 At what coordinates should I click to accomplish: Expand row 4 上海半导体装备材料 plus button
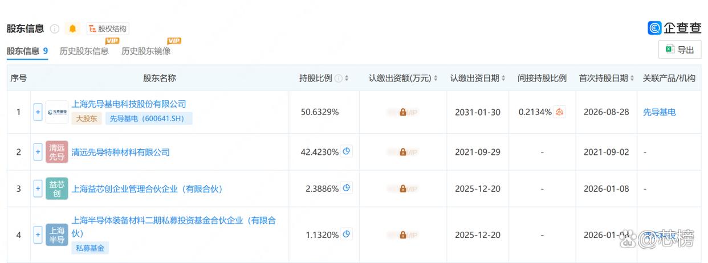(x=38, y=234)
